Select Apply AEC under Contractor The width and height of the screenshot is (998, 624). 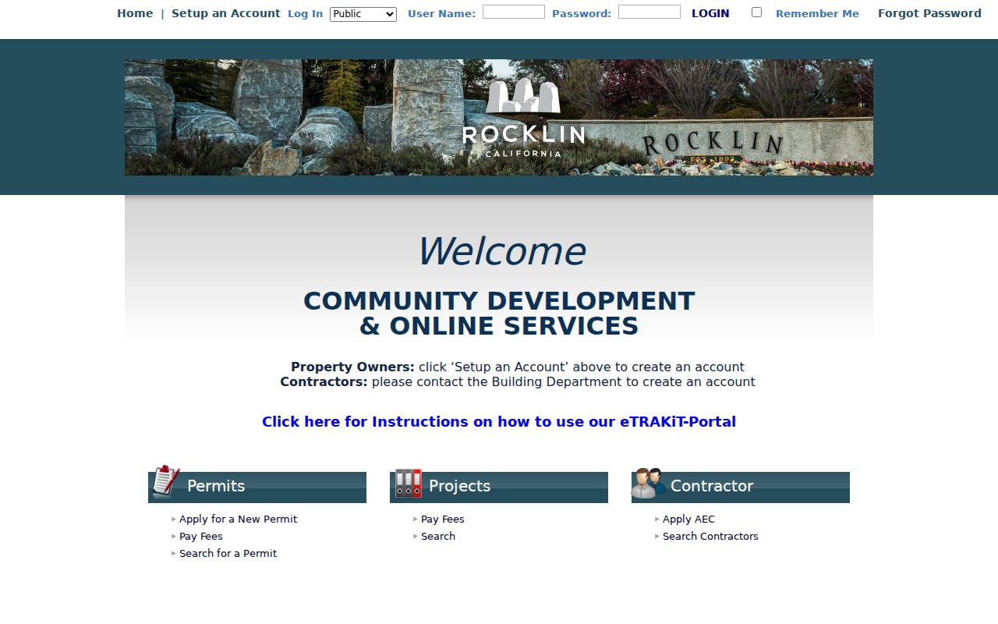coord(688,519)
